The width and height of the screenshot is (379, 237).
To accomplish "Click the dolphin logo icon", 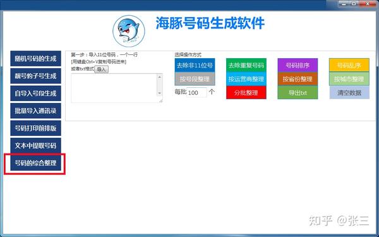I will (x=129, y=31).
